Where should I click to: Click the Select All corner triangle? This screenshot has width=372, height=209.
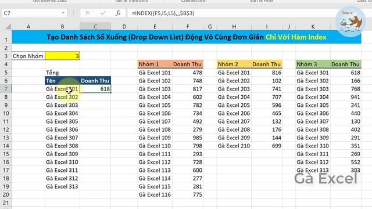8,26
